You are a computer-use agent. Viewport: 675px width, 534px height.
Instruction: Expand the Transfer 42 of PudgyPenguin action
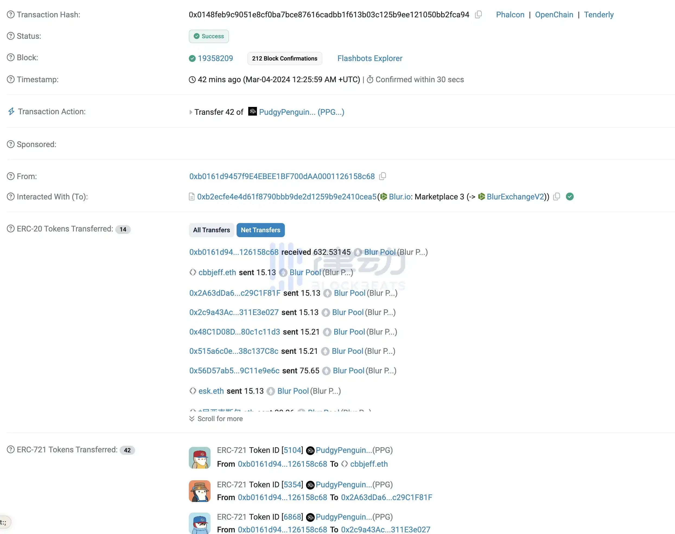[x=191, y=112]
